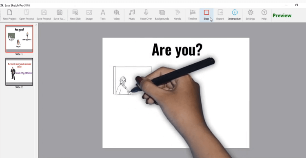Open the Music options
This screenshot has height=158, width=306.
[x=132, y=15]
